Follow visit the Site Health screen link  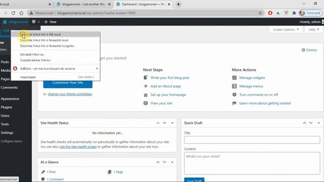tap(78, 147)
